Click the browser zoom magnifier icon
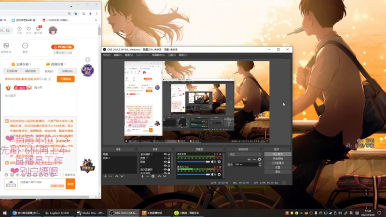The width and height of the screenshot is (386, 217). pyautogui.click(x=69, y=14)
